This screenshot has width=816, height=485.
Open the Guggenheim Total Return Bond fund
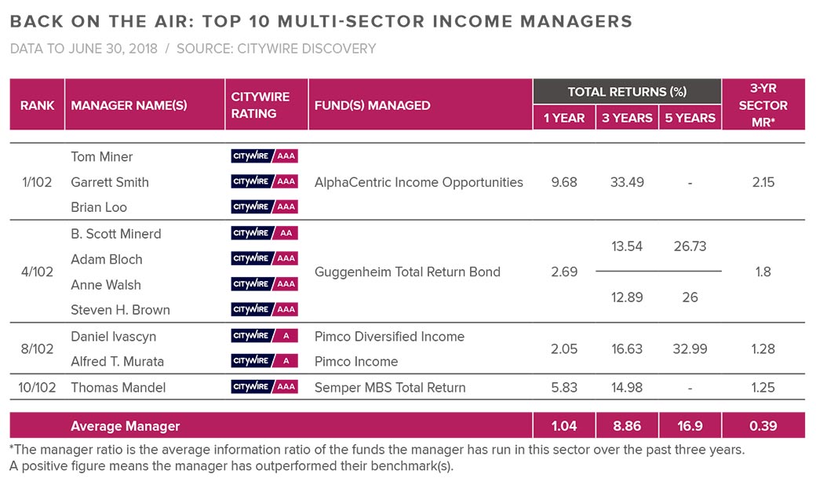point(407,272)
